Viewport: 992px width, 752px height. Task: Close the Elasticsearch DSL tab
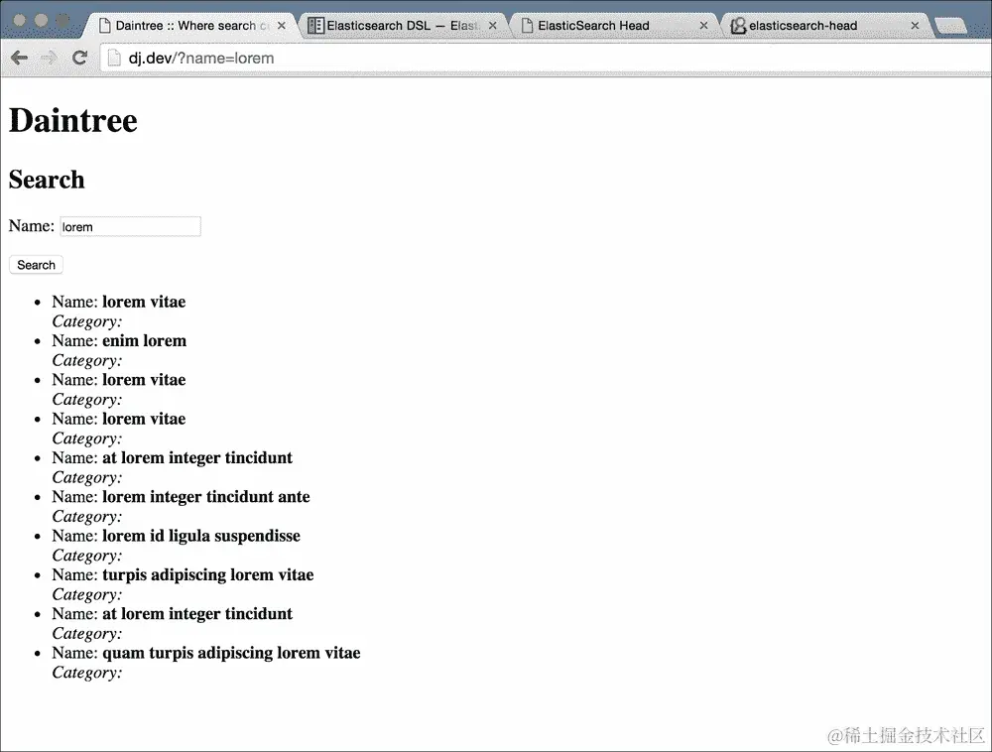point(493,26)
